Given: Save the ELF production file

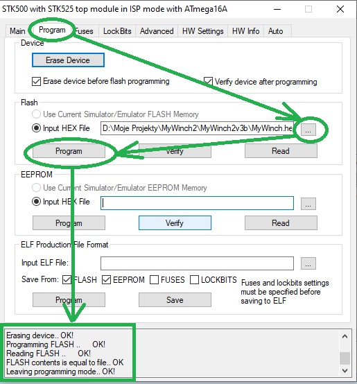Looking at the screenshot, I should pos(175,299).
